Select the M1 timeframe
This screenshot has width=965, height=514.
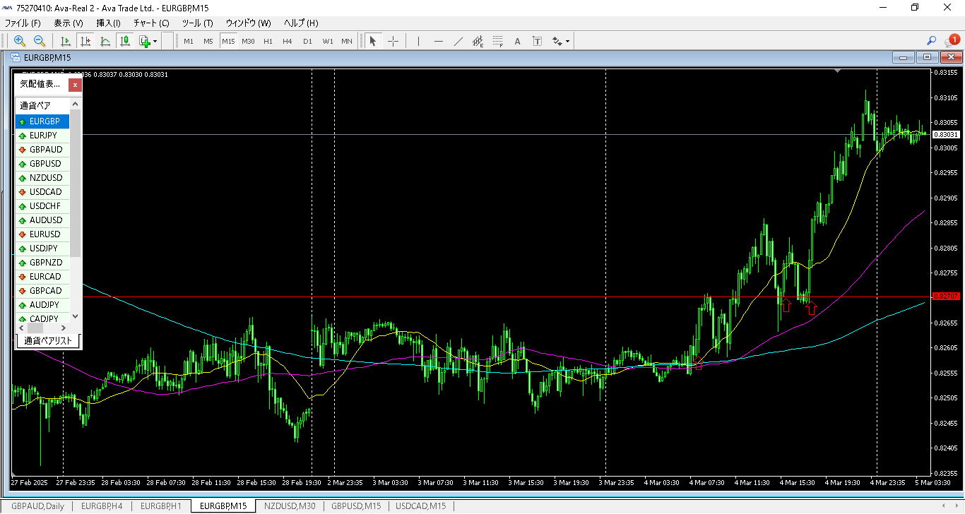[189, 41]
